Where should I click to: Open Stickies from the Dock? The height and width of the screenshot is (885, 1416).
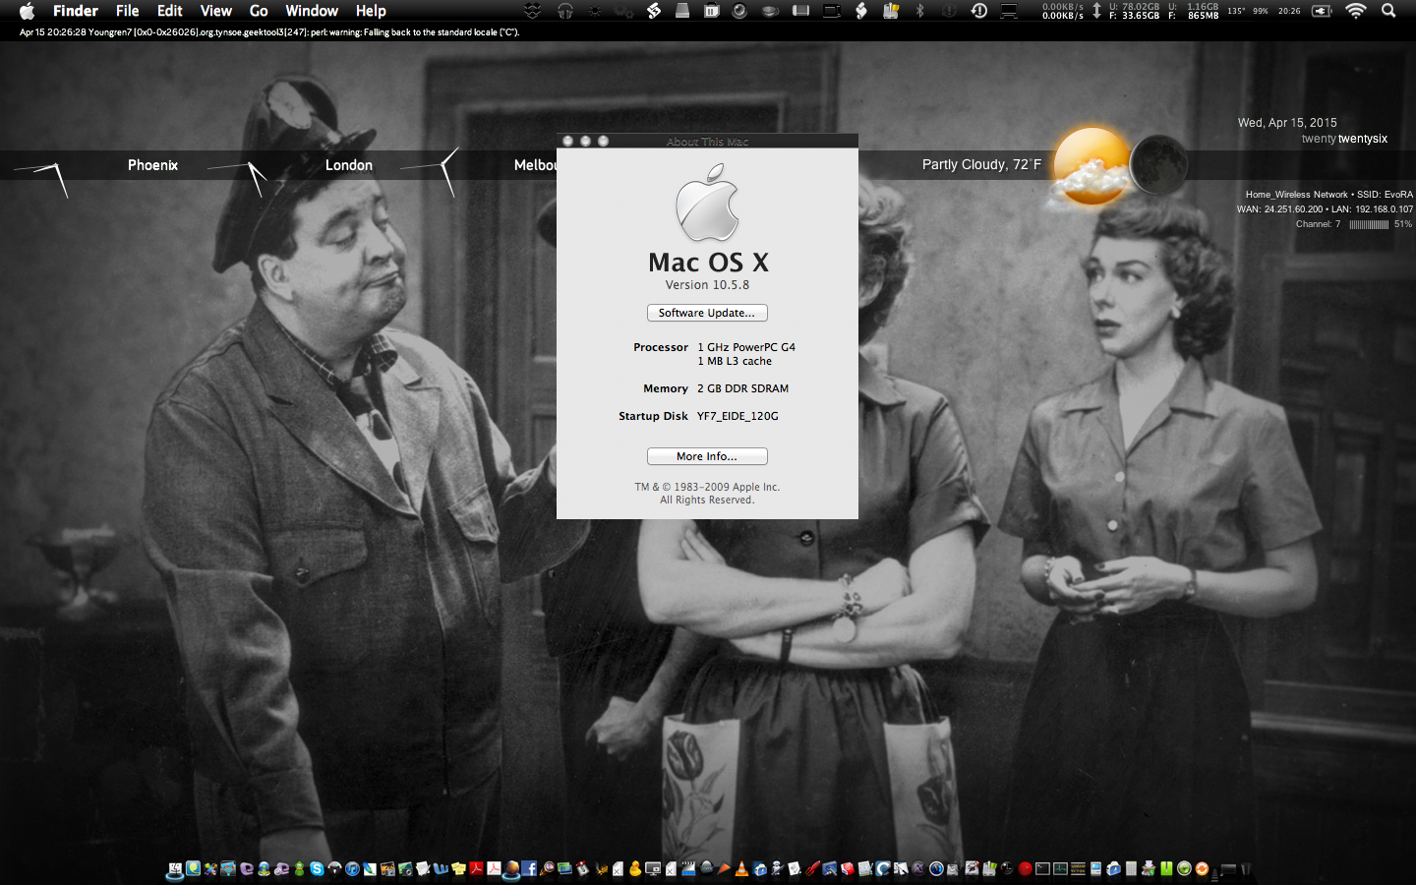click(x=458, y=868)
